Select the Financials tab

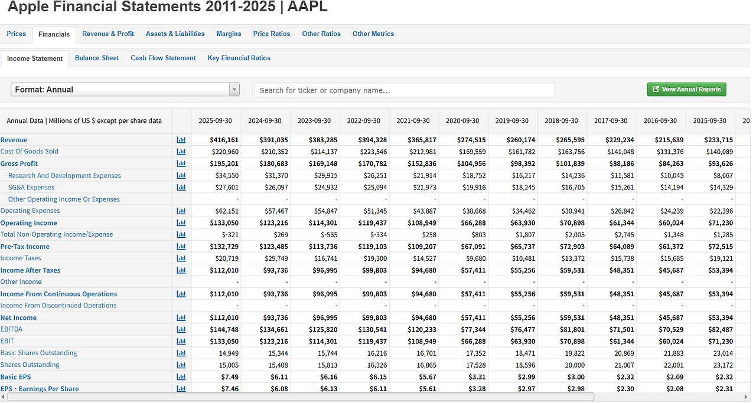pos(54,34)
